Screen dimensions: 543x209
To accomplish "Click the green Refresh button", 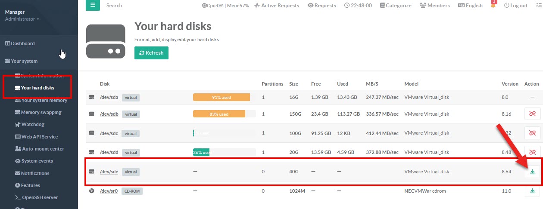I will [151, 53].
